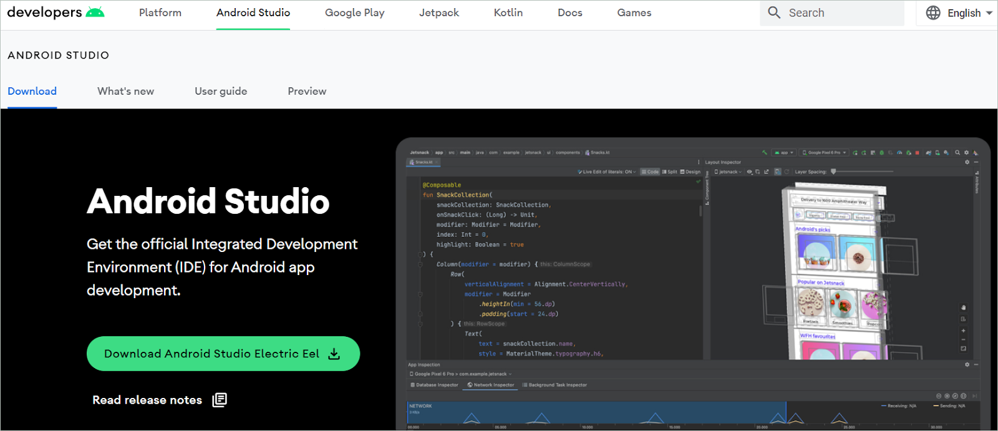Click the zoom-to-fit icon in Layout Inspector
The width and height of the screenshot is (998, 431).
(x=964, y=349)
